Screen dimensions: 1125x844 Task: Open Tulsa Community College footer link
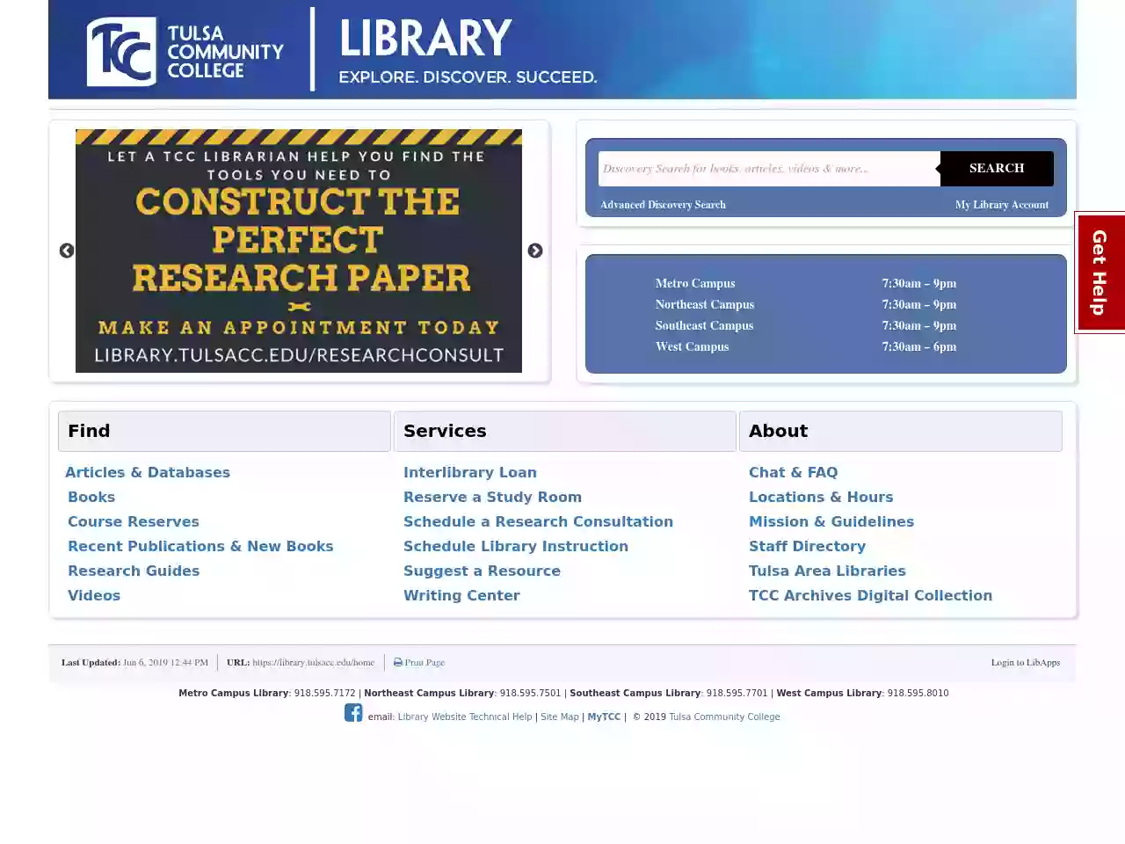point(724,717)
